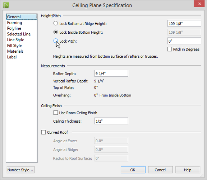Select Lock Inside Bottom Height option
This screenshot has height=180, width=207.
(x=56, y=32)
